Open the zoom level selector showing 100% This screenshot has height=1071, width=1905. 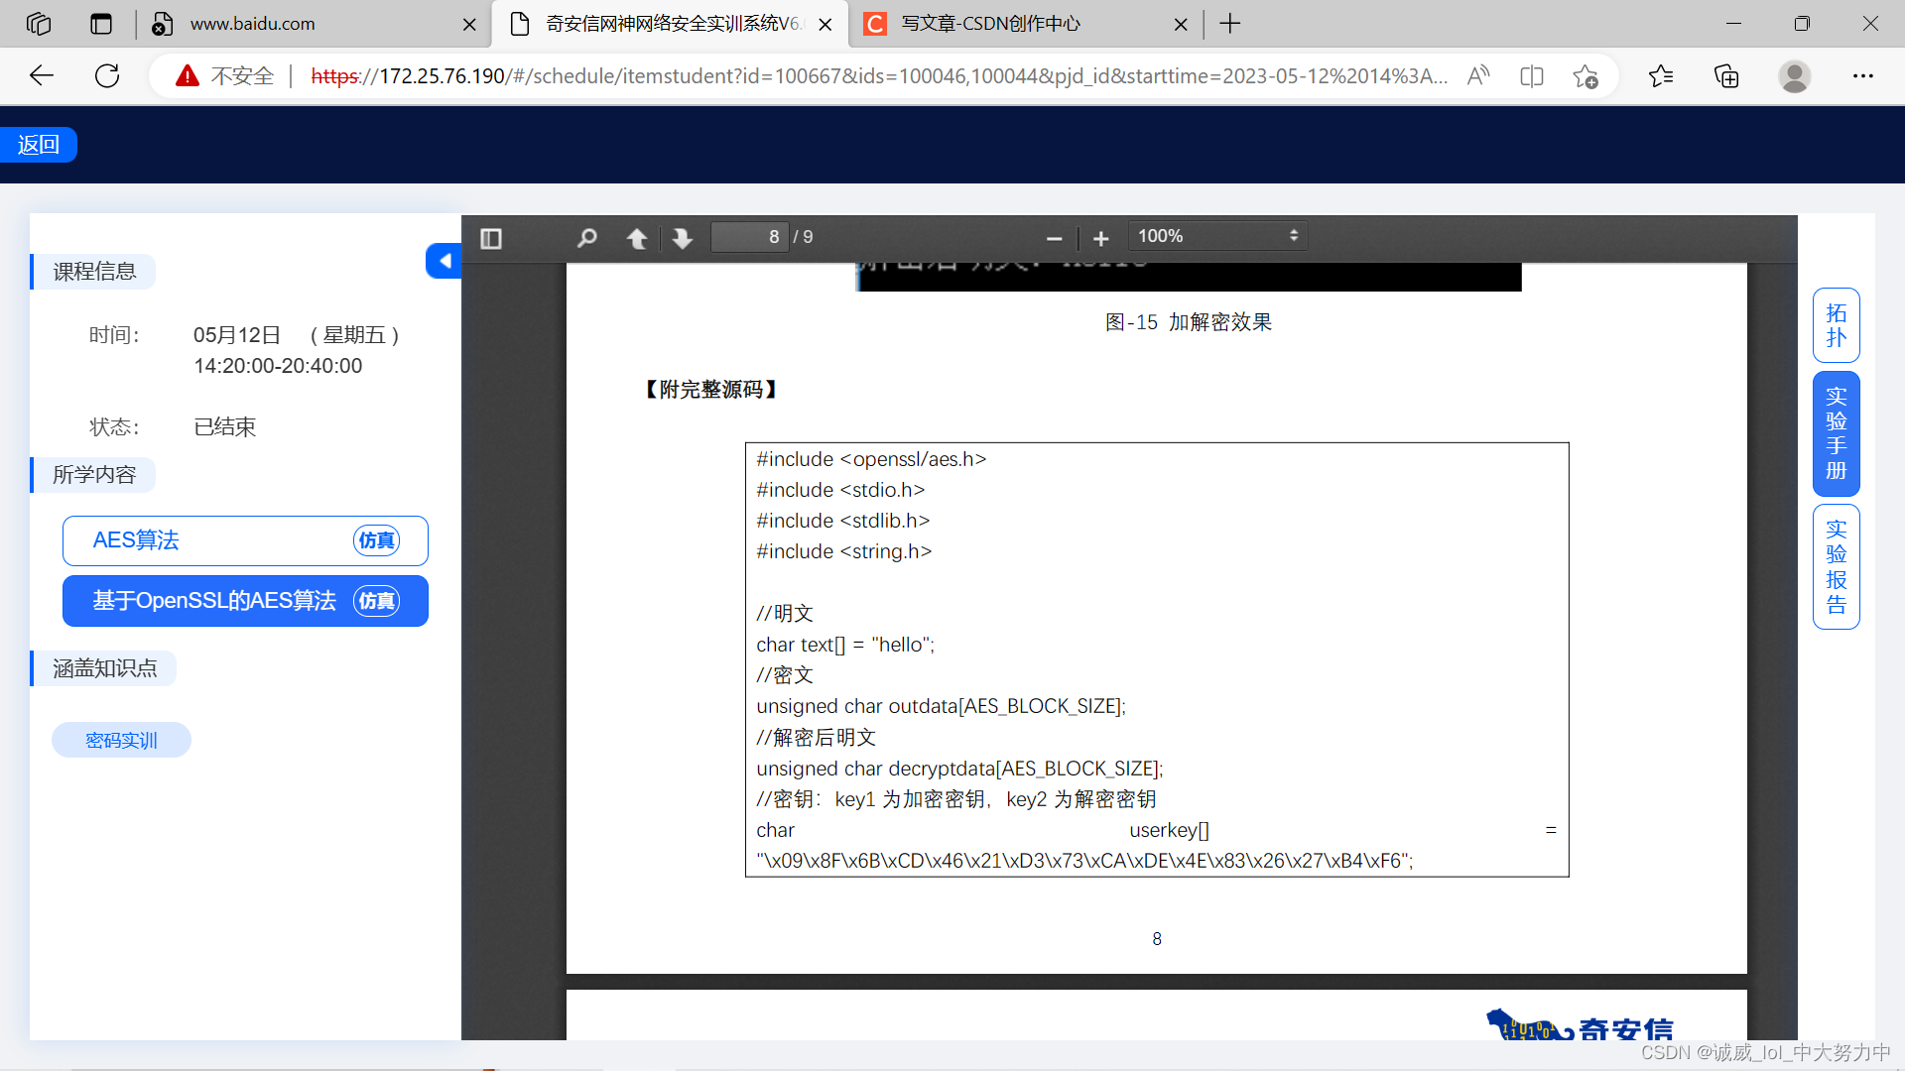1217,235
